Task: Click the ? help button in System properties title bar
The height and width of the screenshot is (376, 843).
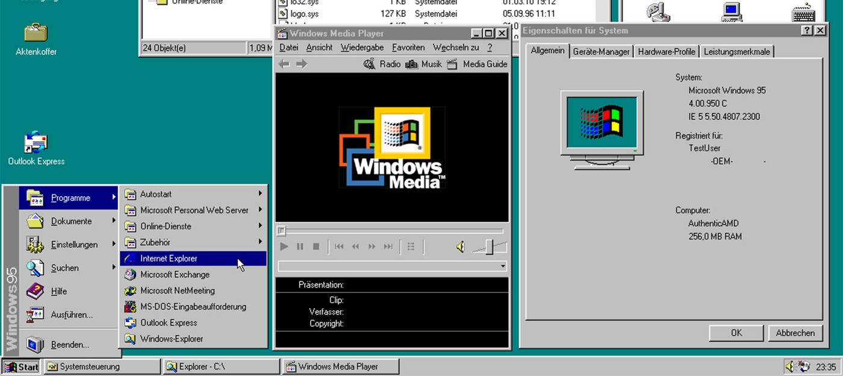Action: (x=807, y=31)
